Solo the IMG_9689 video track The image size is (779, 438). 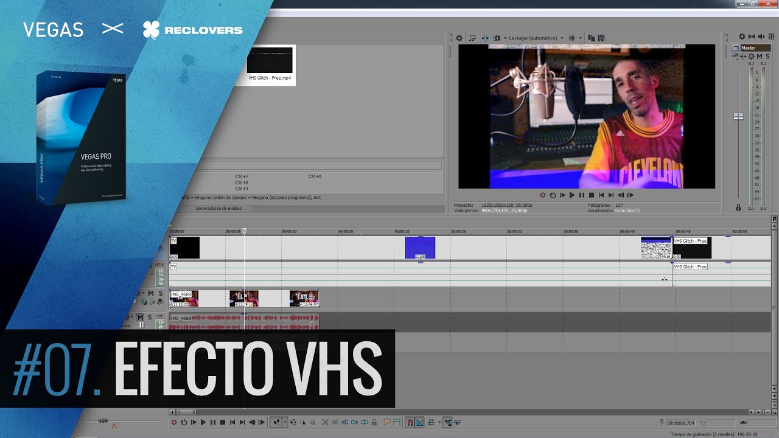pyautogui.click(x=160, y=293)
